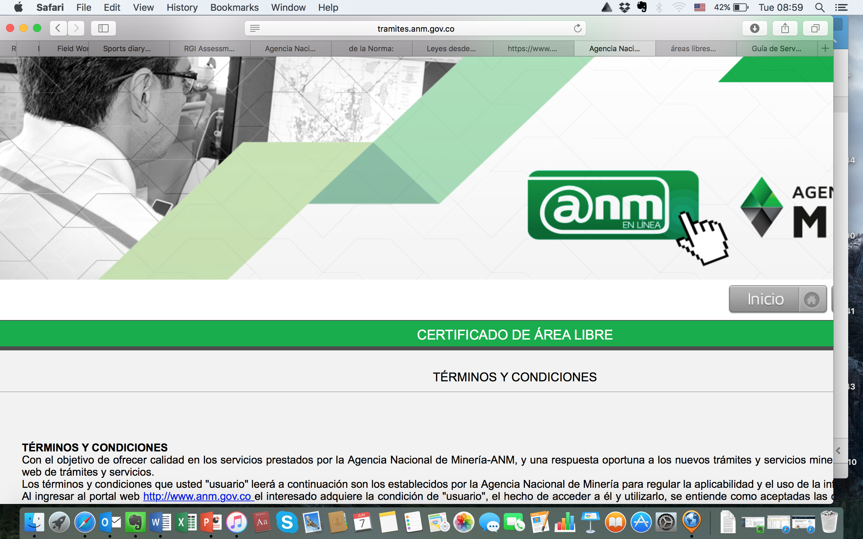The width and height of the screenshot is (863, 539).
Task: Launch FaceTime from the Dock
Action: (x=514, y=522)
